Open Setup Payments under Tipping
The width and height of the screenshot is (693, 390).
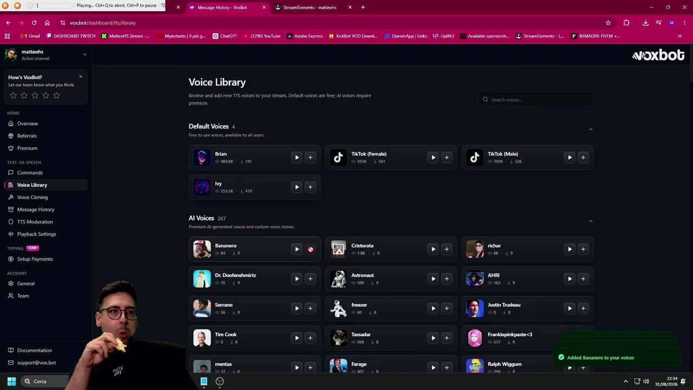point(45,259)
